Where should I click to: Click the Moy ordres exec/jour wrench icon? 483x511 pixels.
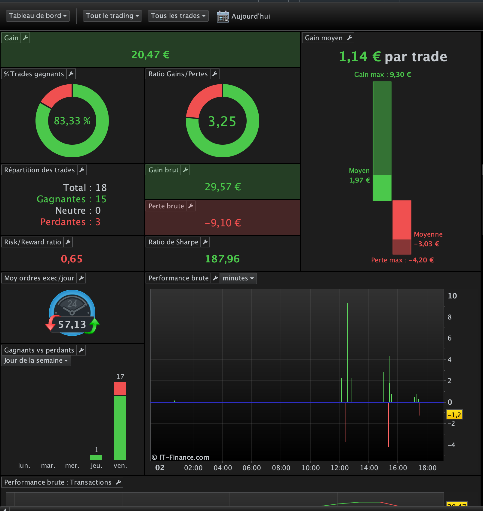[81, 278]
